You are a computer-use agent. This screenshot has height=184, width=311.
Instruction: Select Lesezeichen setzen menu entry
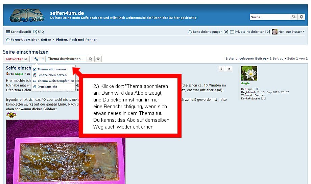(x=52, y=75)
